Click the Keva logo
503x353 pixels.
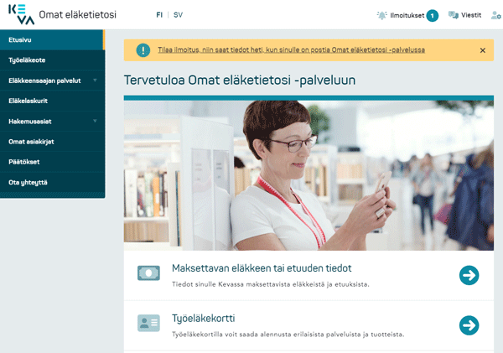click(x=22, y=14)
